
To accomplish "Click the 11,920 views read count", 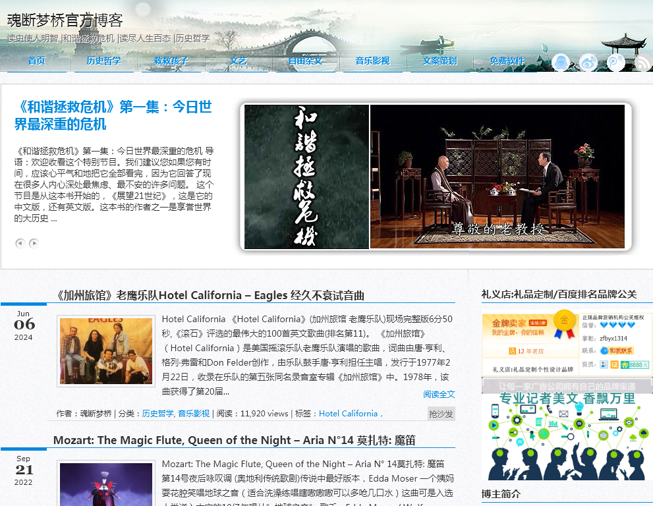I will tap(264, 414).
